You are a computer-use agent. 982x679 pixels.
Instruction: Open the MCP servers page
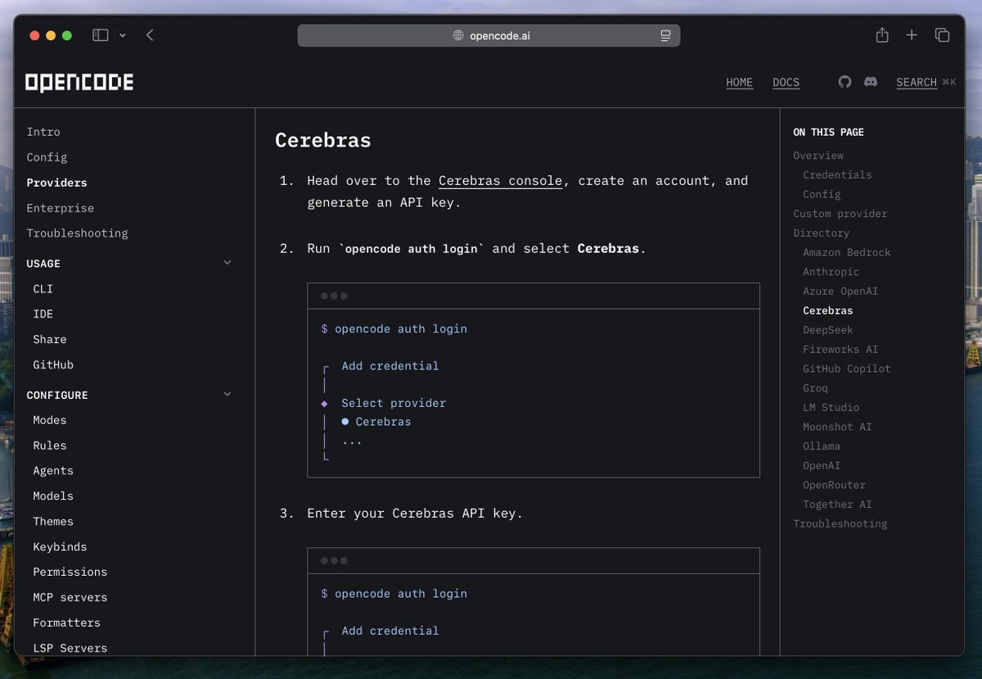[70, 598]
